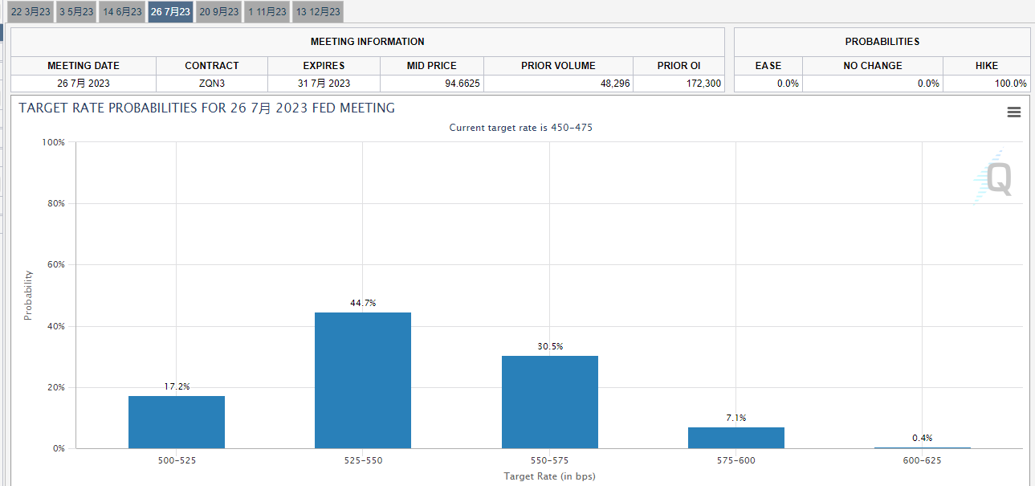
Task: Switch to the 22 3月23 meeting tab
Action: 29,12
